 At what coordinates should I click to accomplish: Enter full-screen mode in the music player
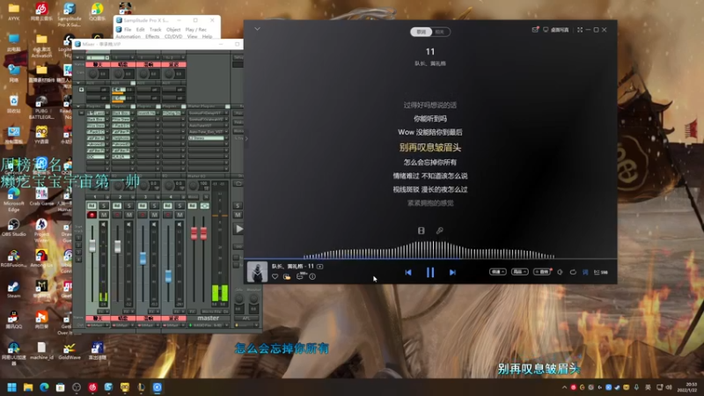580,30
